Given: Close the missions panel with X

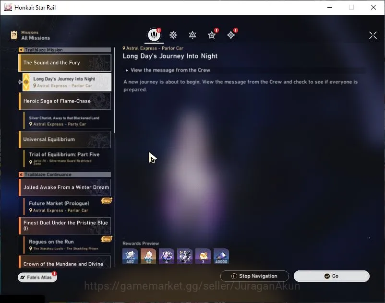Looking at the screenshot, I should pyautogui.click(x=373, y=35).
